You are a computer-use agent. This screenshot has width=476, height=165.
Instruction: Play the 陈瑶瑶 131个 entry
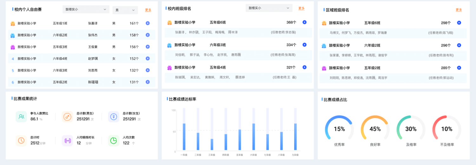pyautogui.click(x=148, y=82)
